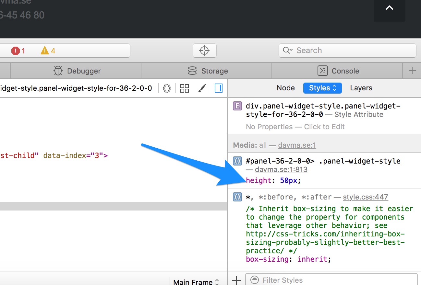The height and width of the screenshot is (285, 421).
Task: Switch to the Storage tab
Action: 208,71
